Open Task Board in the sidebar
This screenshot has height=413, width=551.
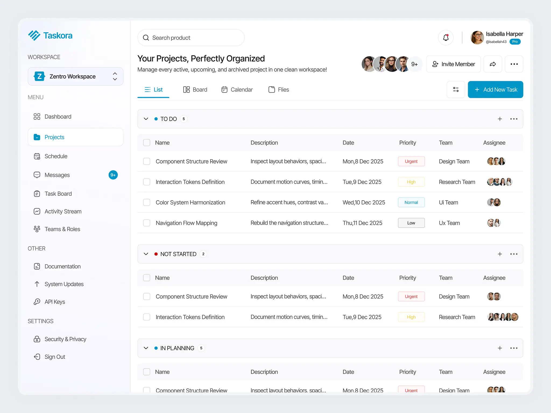[53, 194]
